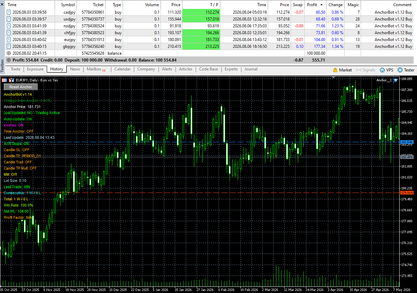Sort using the arrow in the Profit header

coord(321,5)
